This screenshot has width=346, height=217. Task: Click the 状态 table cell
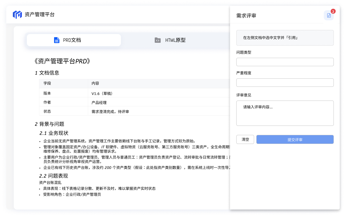[x=63, y=111]
